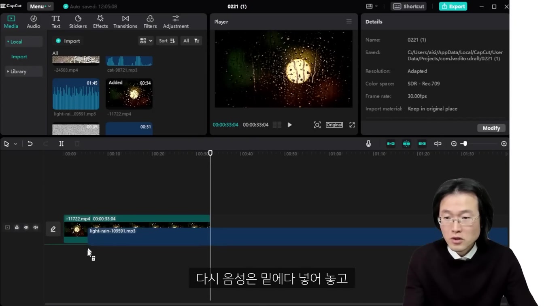Toggle main track magnet
Image resolution: width=544 pixels, height=306 pixels.
click(391, 144)
